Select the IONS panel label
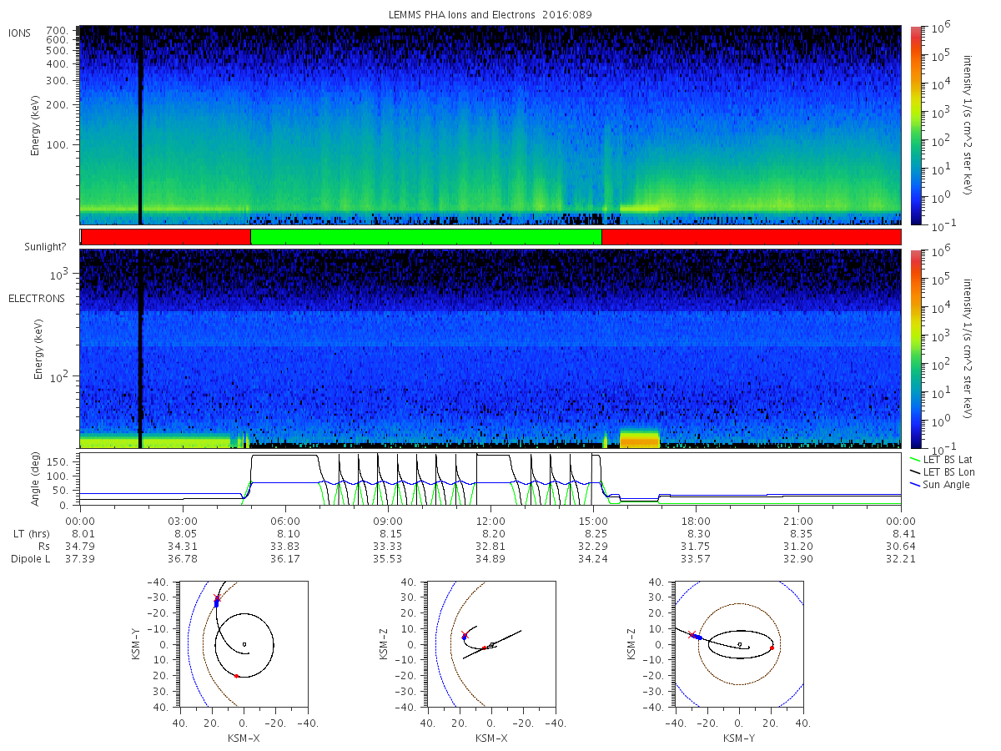1001x751 pixels. tap(20, 33)
